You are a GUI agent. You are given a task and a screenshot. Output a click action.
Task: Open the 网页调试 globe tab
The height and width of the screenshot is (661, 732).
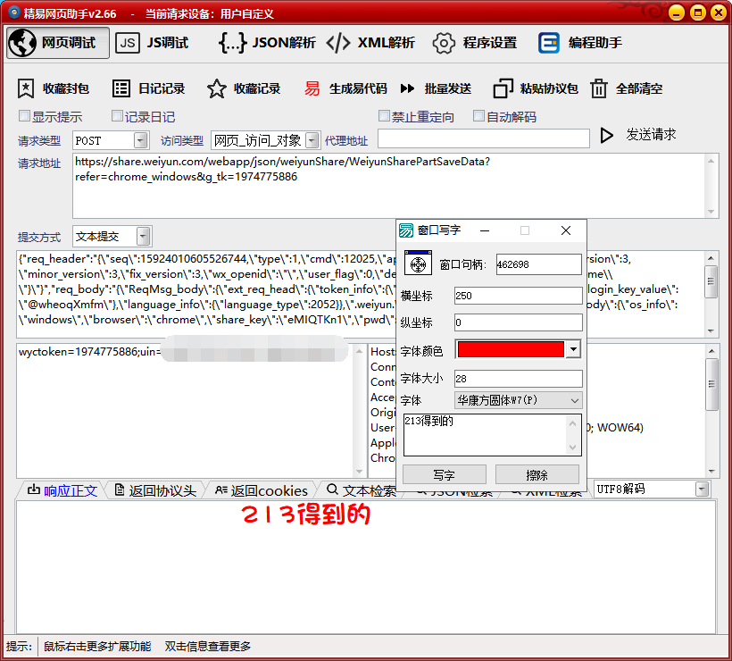point(58,43)
